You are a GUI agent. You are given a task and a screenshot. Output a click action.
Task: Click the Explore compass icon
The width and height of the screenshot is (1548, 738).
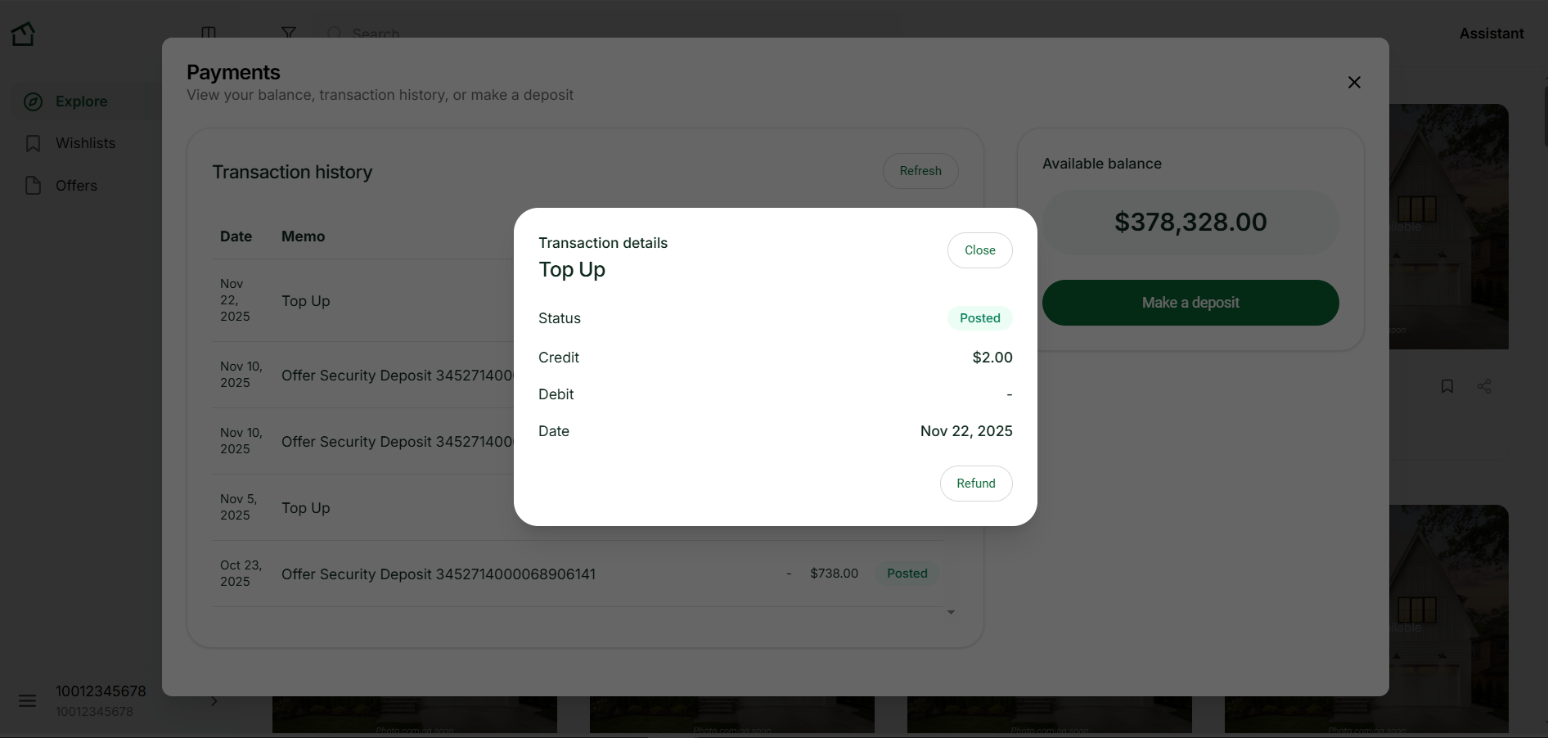33,101
